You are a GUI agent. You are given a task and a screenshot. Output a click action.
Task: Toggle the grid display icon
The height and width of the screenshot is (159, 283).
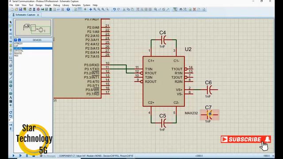pos(80,9)
